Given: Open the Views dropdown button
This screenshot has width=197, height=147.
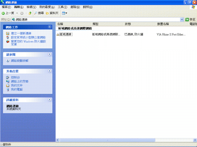Looking at the screenshot, I should (x=65, y=13).
